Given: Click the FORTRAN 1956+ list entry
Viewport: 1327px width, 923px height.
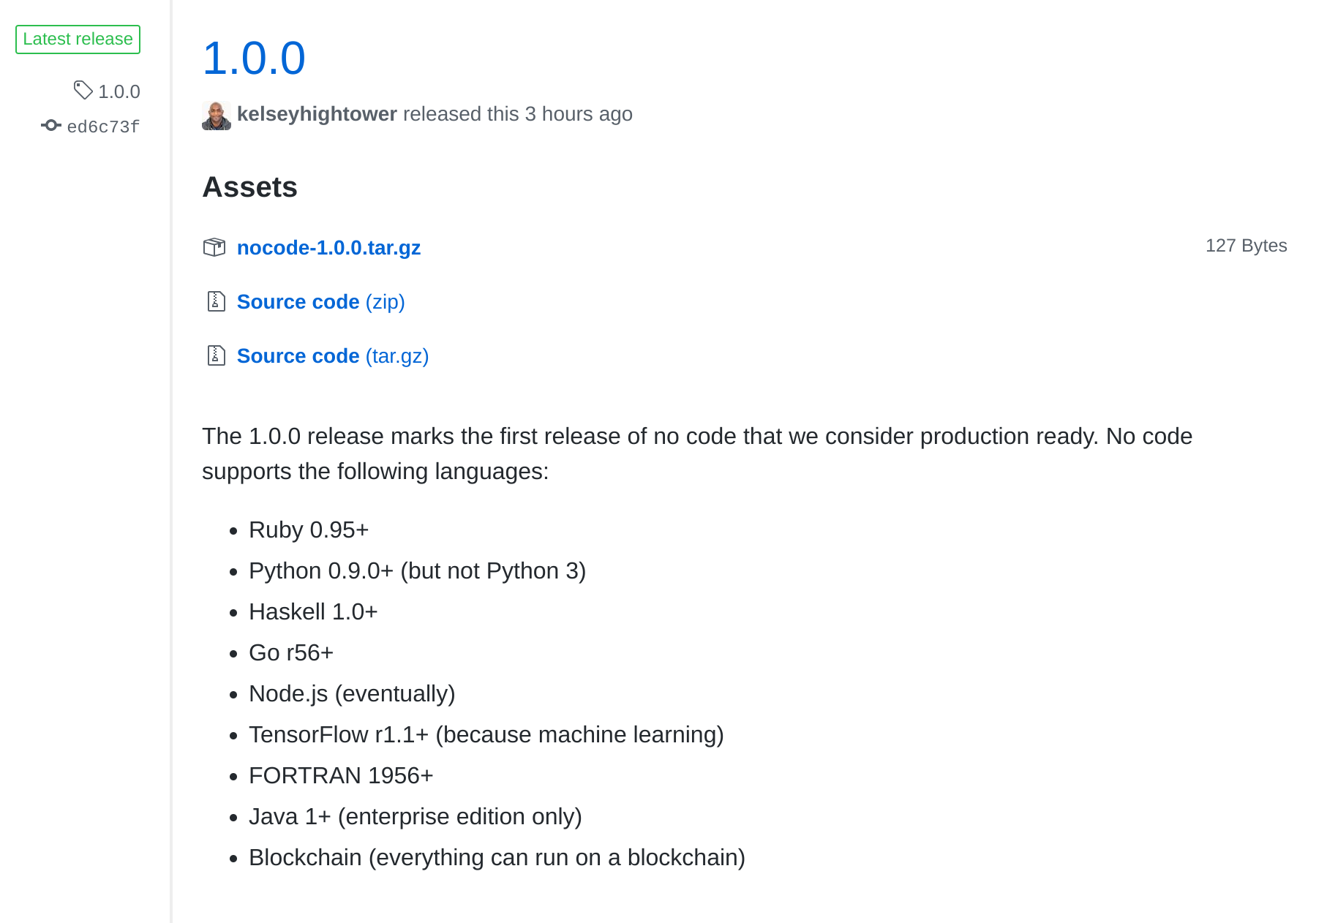Looking at the screenshot, I should pos(341,775).
